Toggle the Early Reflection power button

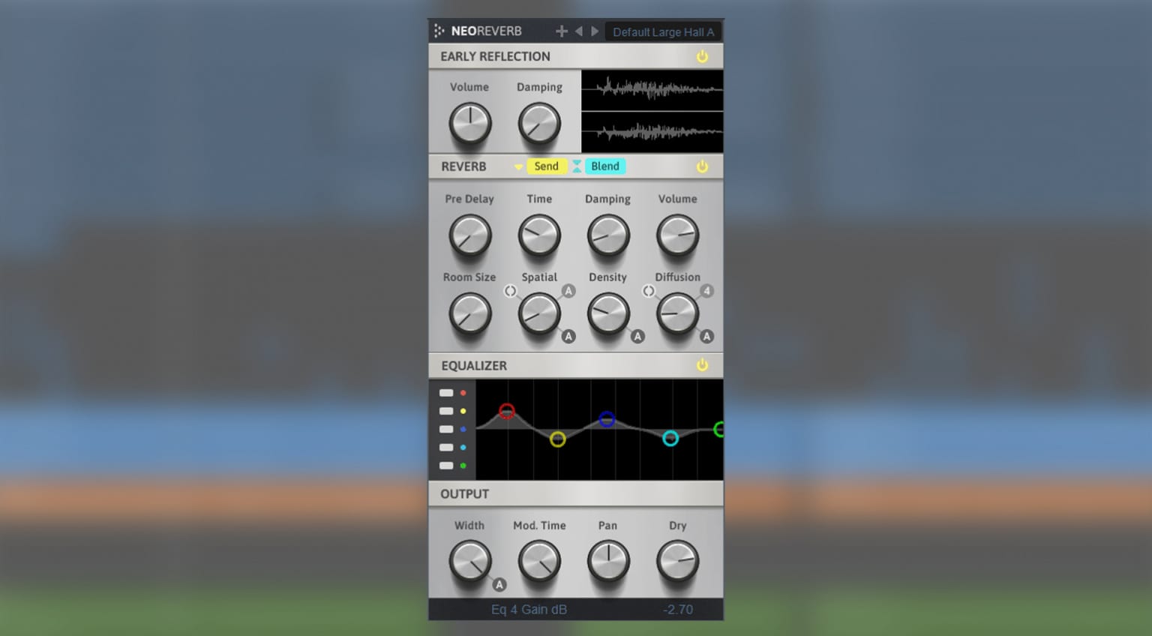pyautogui.click(x=702, y=55)
